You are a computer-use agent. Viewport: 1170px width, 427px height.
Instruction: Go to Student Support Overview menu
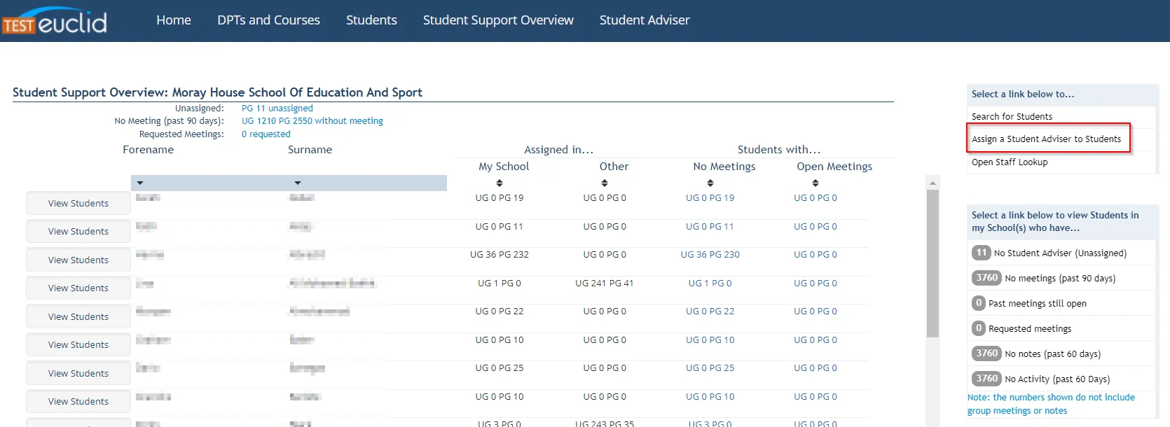tap(498, 20)
